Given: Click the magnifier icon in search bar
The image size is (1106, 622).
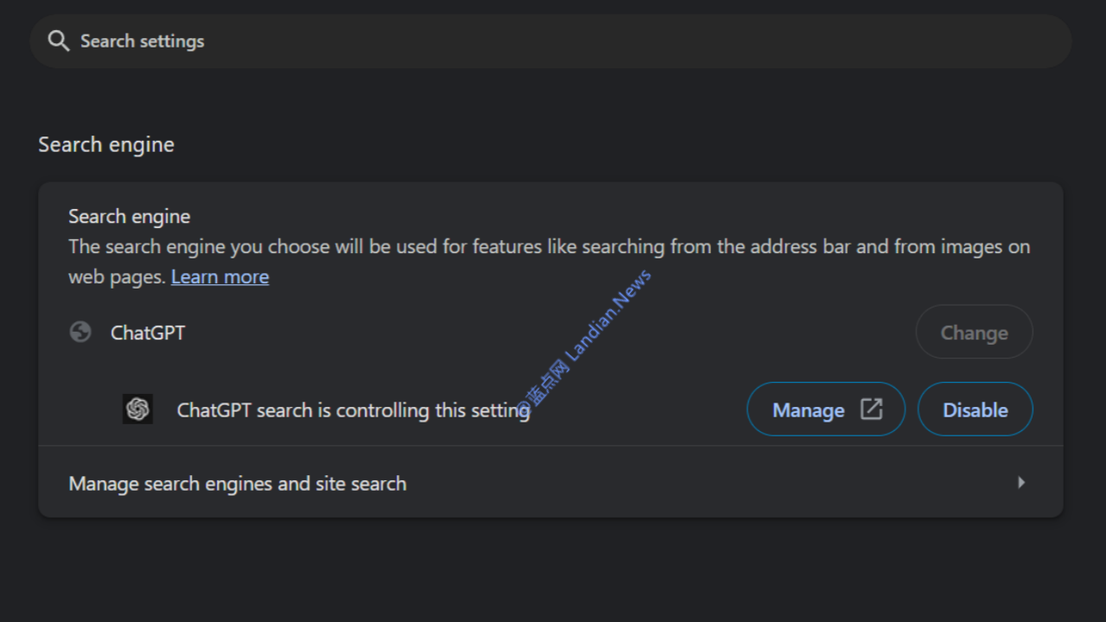Looking at the screenshot, I should tap(58, 41).
